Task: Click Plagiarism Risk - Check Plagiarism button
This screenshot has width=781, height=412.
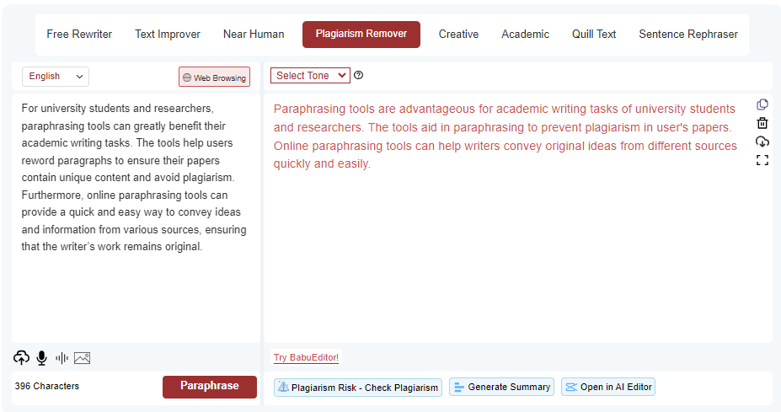Action: click(x=357, y=387)
